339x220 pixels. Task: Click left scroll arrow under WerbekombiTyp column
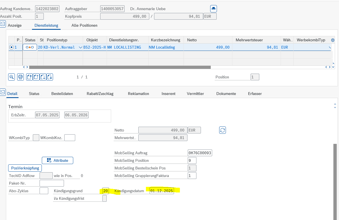326,67
